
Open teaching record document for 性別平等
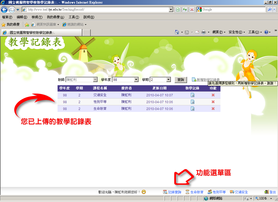[x=192, y=102]
